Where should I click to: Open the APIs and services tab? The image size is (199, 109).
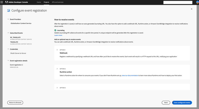coord(58,2)
